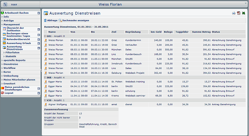
Task: Export the report to Excel
Action: (x=243, y=13)
